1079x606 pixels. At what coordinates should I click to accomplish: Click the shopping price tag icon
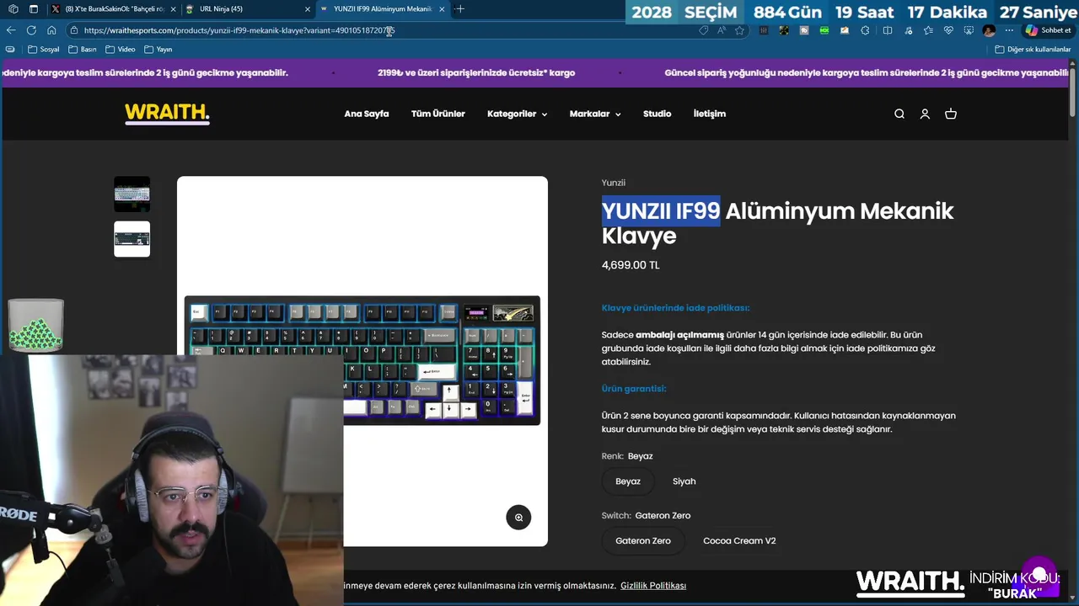[704, 30]
